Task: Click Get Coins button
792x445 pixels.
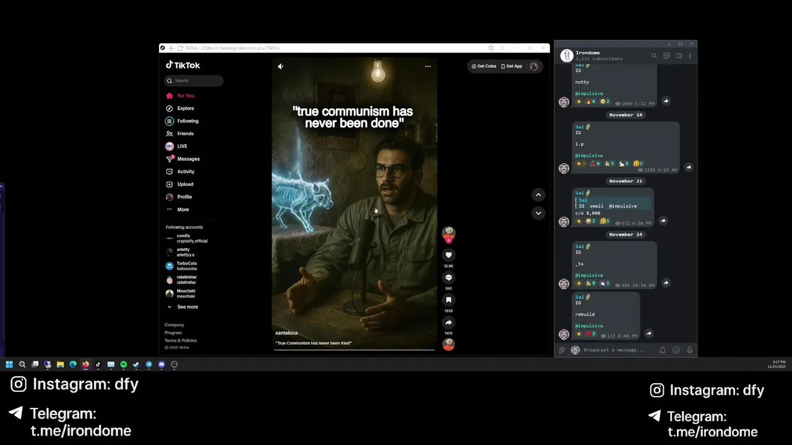Action: (x=484, y=66)
